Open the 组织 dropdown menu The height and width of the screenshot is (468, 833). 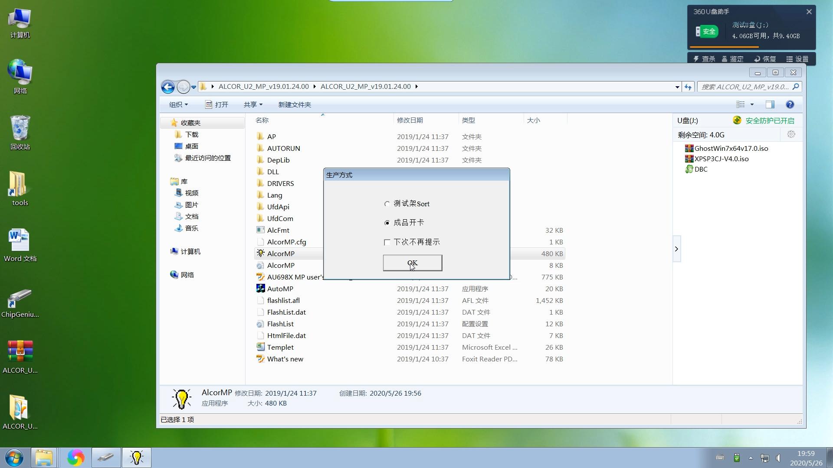(178, 104)
